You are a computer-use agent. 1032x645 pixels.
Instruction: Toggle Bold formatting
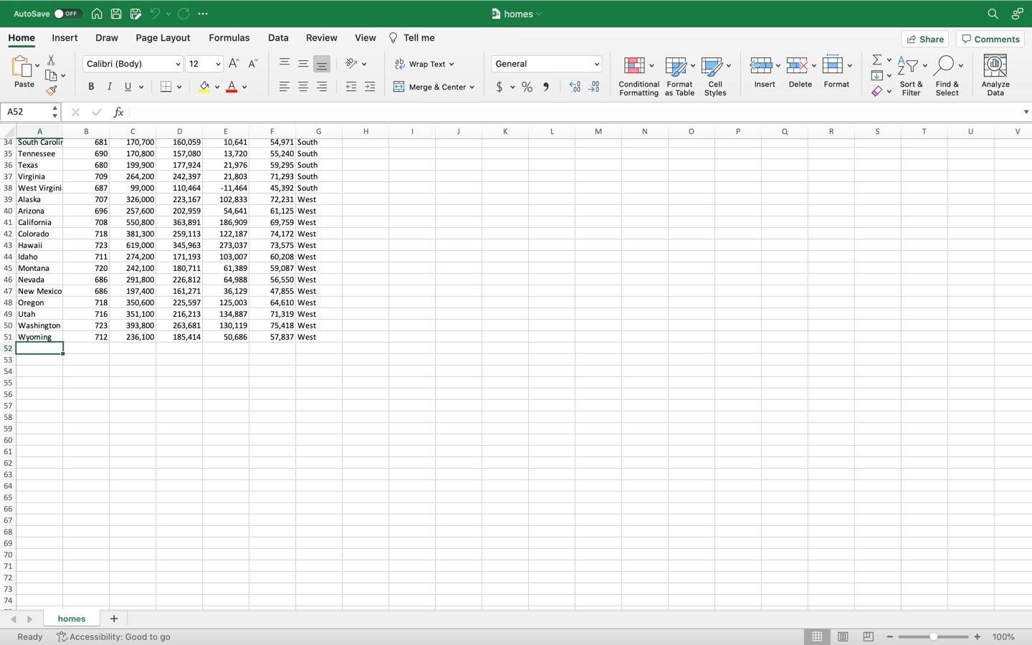[91, 87]
